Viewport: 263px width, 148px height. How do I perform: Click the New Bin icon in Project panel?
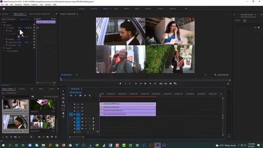pos(48,137)
